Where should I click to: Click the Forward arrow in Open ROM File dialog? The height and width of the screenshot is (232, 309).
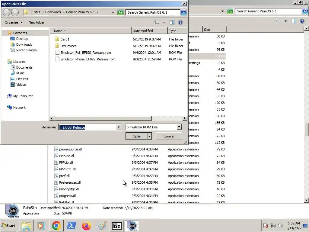[x=15, y=12]
